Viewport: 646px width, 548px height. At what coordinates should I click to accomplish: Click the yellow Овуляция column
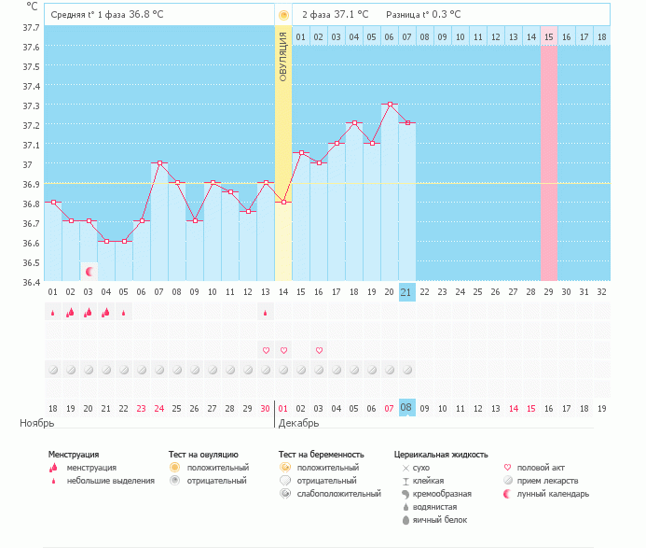[x=283, y=153]
